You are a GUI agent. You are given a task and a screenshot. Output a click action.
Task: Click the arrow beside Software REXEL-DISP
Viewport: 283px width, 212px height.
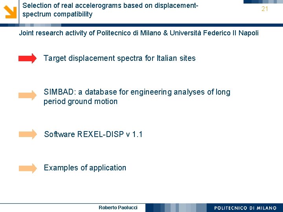pos(28,134)
